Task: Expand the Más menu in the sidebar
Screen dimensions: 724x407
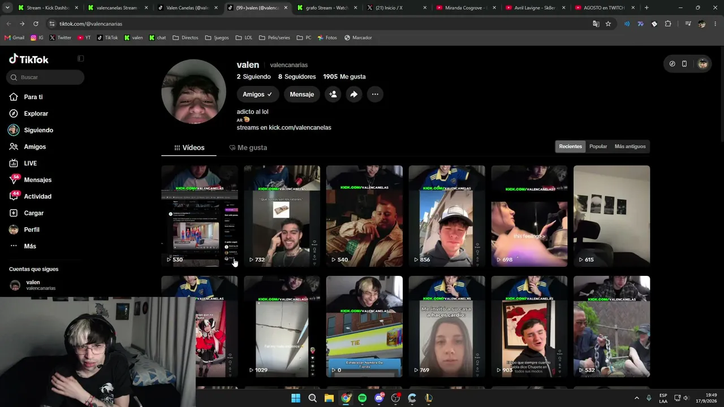Action: [x=30, y=246]
